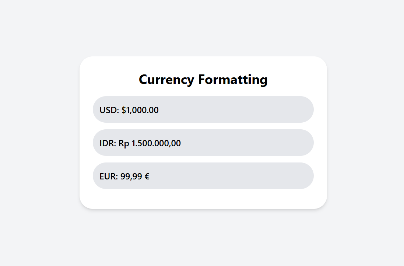Click the "IDR:" label text
Screen dimensions: 404x266
click(108, 143)
